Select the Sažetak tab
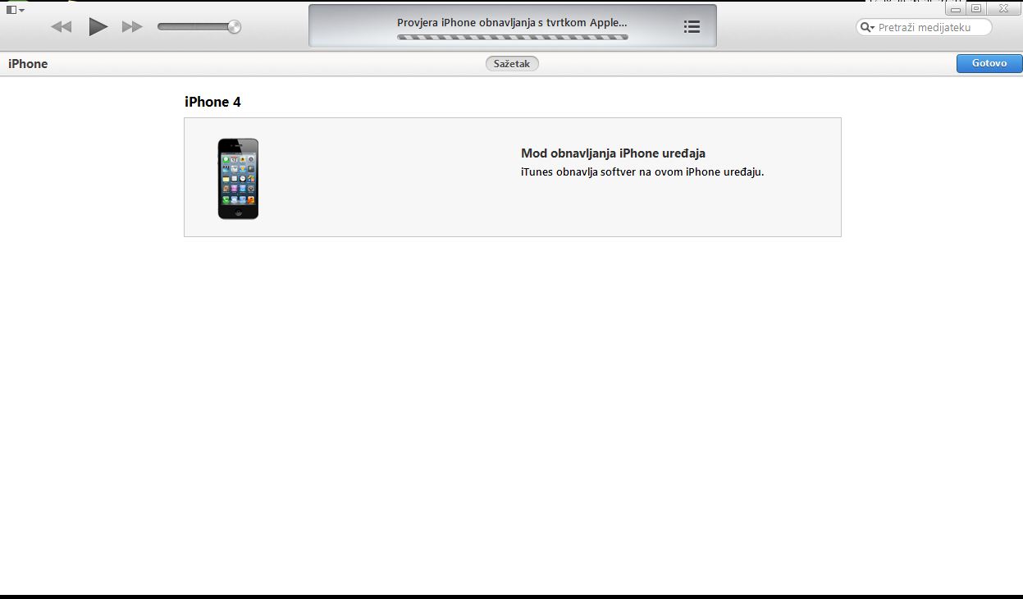 (512, 64)
